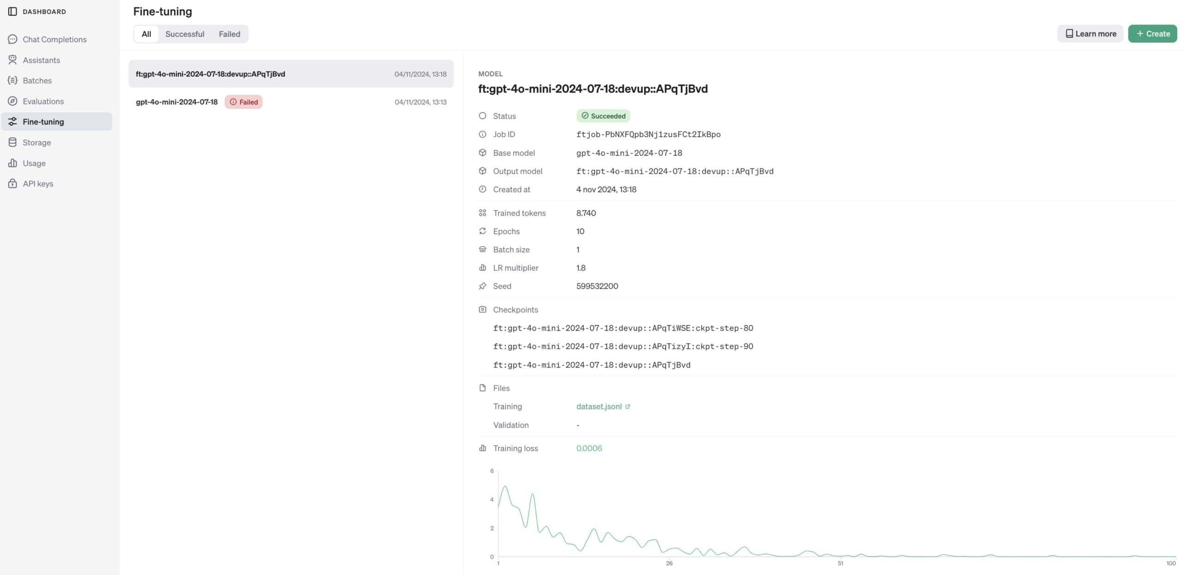Open the dataset.jsonl training file
Image resolution: width=1183 pixels, height=575 pixels.
click(599, 406)
